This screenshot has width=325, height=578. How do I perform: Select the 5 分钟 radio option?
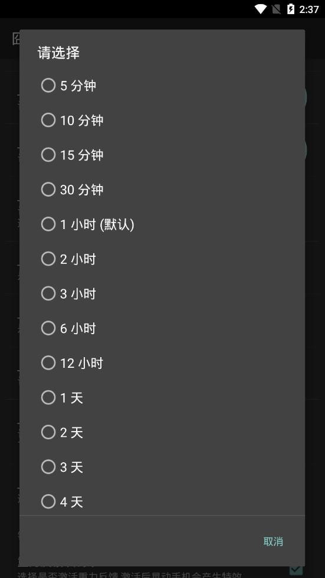[x=162, y=86]
